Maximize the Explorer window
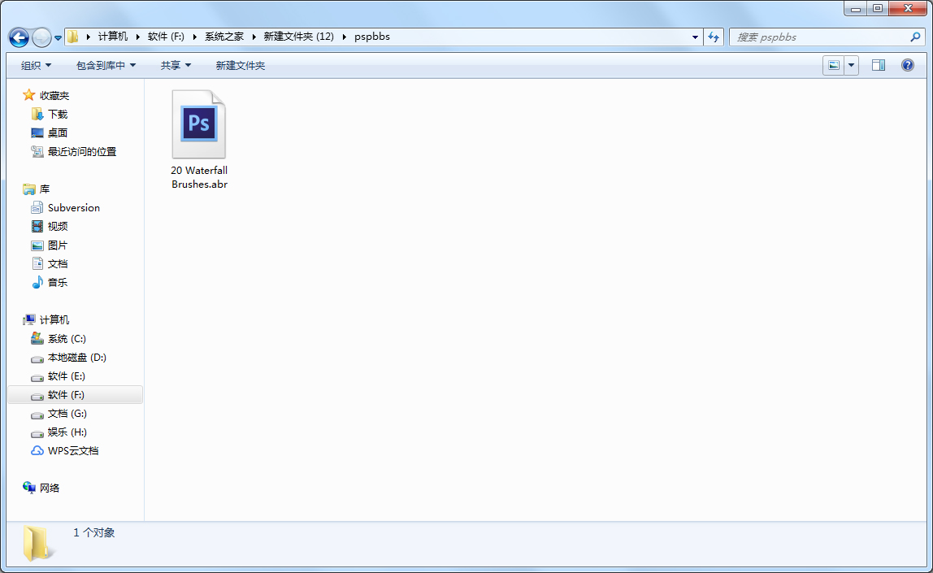 click(x=878, y=8)
